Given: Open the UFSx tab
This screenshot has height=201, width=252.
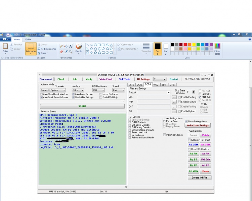Looking at the screenshot, I should click(173, 85).
